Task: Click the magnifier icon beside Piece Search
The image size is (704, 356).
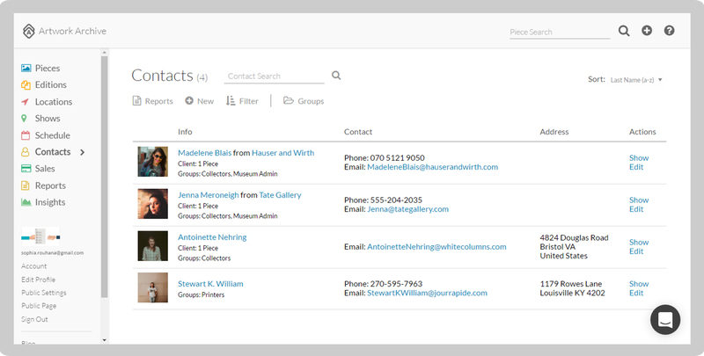Action: [x=624, y=31]
